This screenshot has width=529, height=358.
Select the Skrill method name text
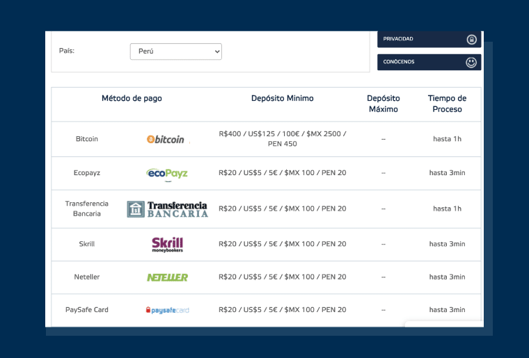[87, 244]
